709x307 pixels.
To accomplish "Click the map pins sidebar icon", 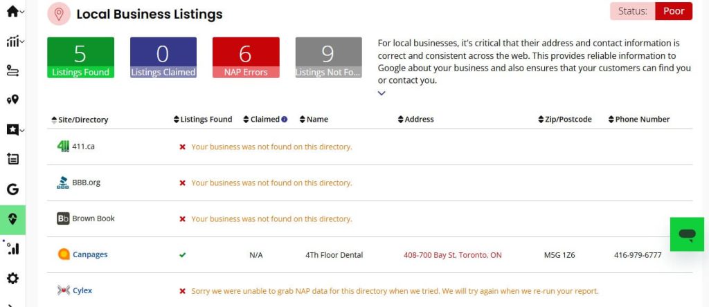I will [x=12, y=100].
